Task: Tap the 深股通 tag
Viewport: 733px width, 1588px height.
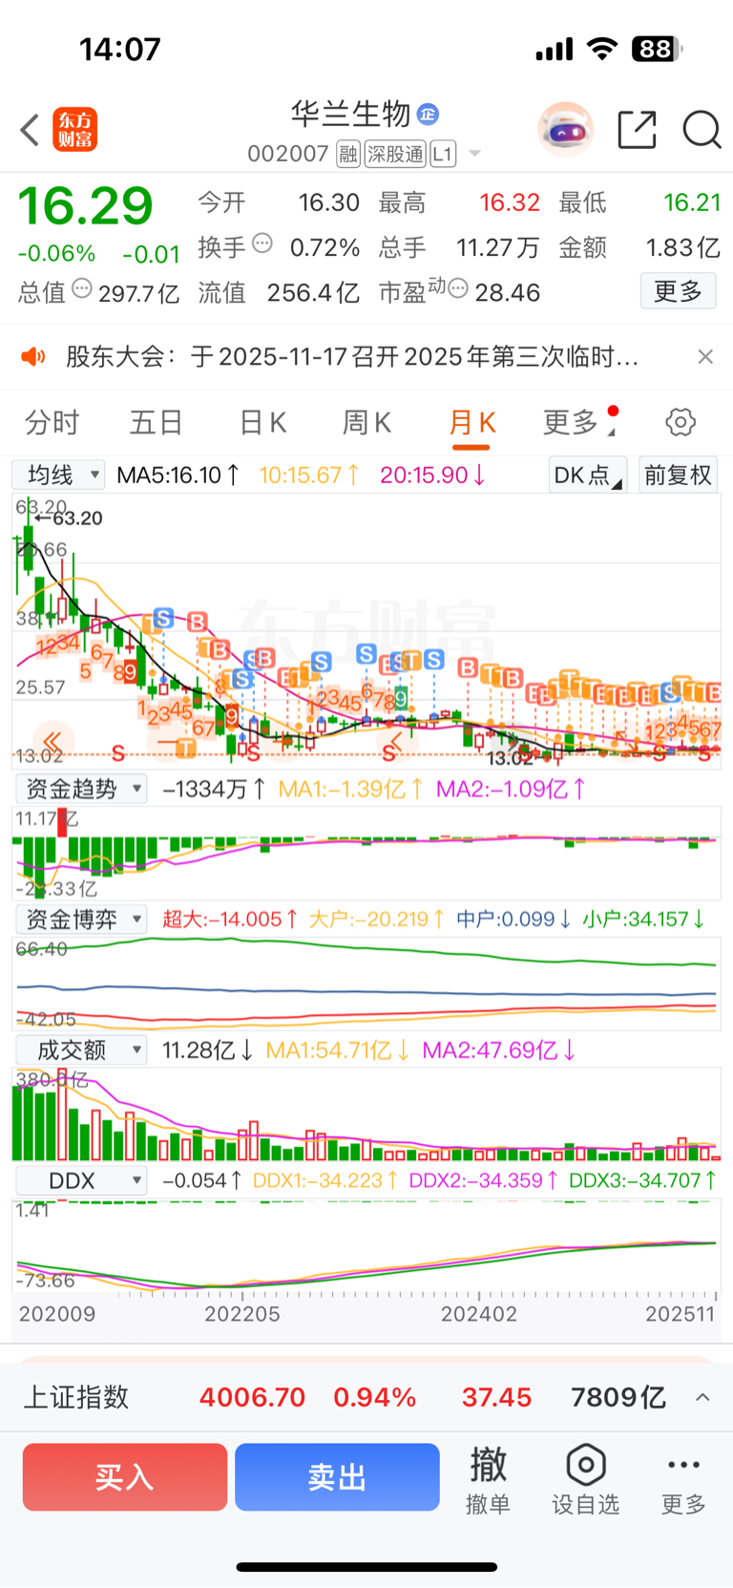Action: click(x=395, y=154)
